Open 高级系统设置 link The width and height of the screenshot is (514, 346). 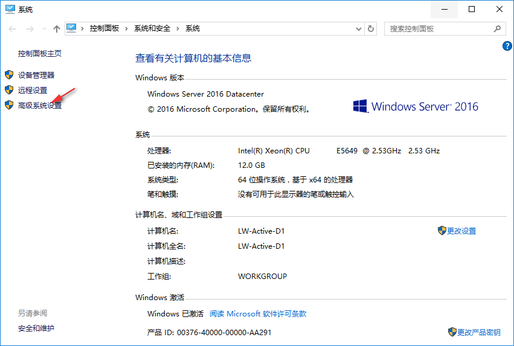pos(40,105)
